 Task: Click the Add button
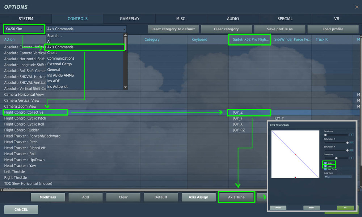point(85,197)
